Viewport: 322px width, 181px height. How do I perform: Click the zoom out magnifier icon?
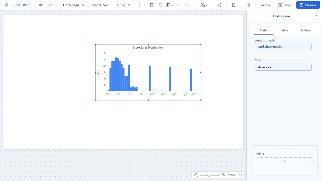pos(196,175)
